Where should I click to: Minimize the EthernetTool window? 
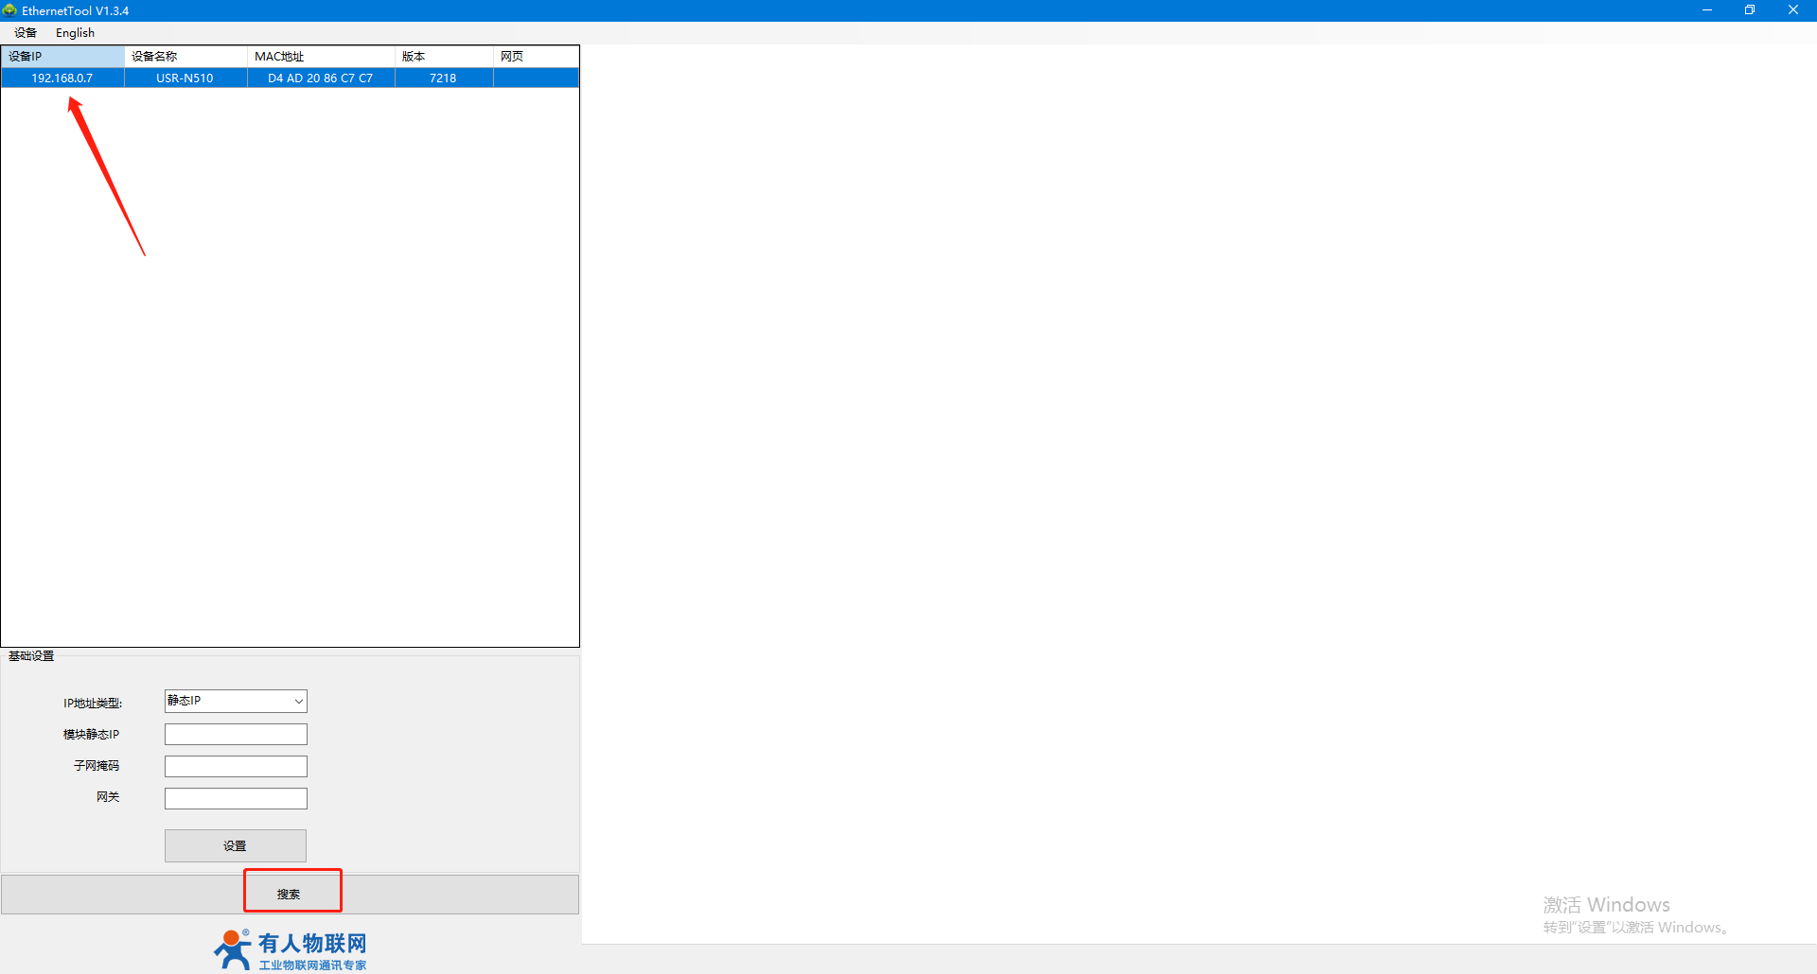(x=1707, y=10)
